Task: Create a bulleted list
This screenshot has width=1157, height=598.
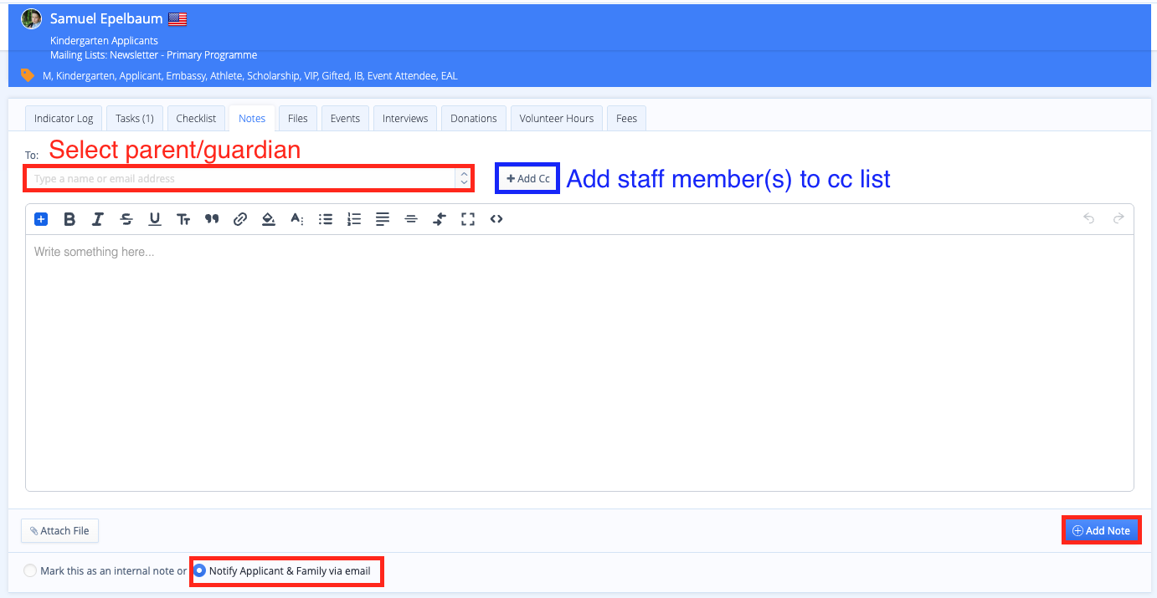Action: [x=326, y=219]
